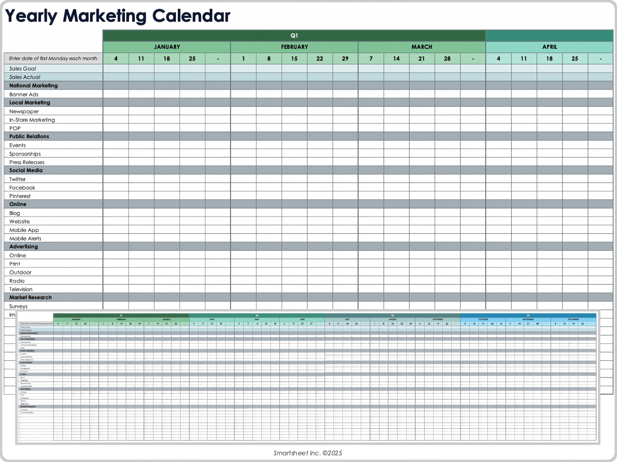Select the APRIL month header

[549, 47]
